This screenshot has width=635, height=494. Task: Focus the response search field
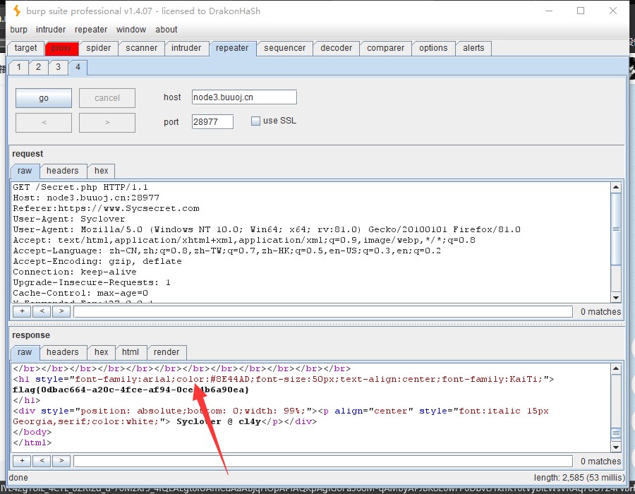[x=323, y=462]
